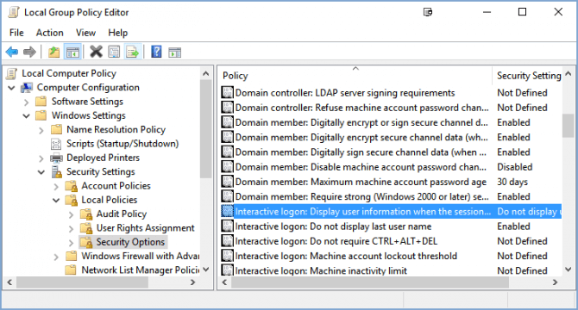Toggle the Show/Hide Console Tree icon
The image size is (578, 310).
(72, 52)
